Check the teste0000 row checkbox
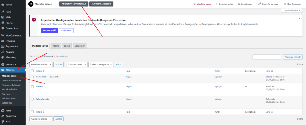306x125 pixels. pos(32,77)
